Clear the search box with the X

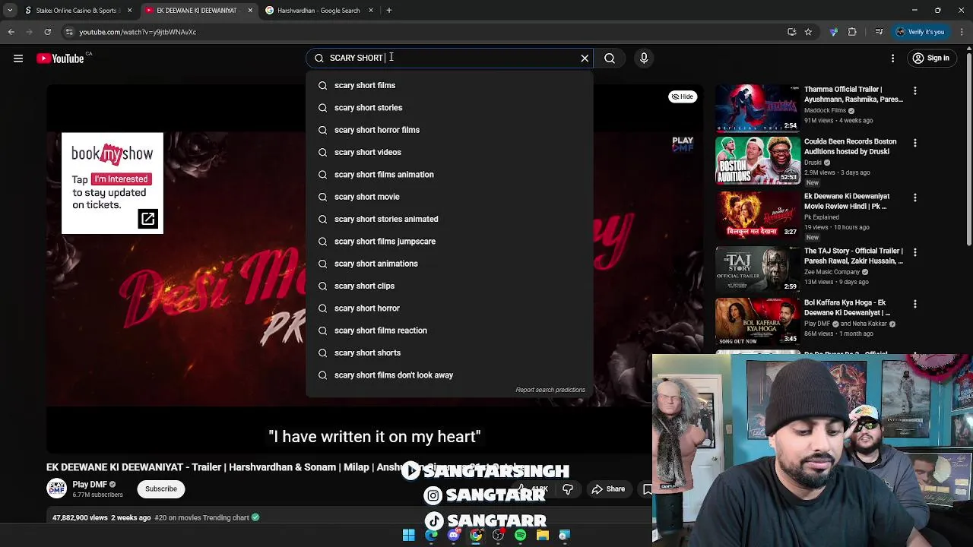585,58
